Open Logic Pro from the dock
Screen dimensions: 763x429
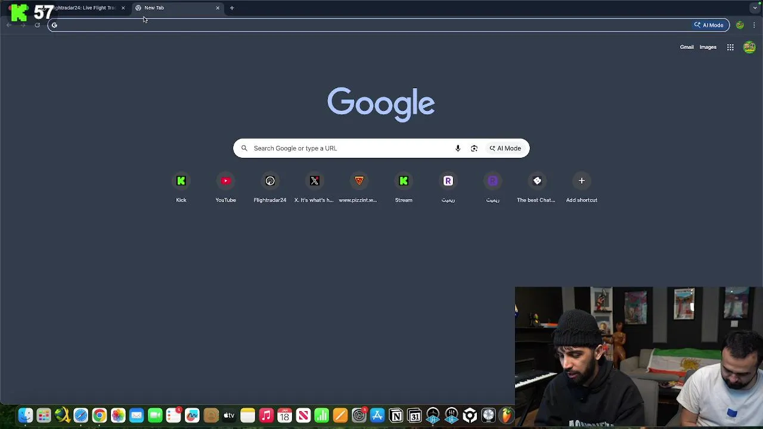488,415
